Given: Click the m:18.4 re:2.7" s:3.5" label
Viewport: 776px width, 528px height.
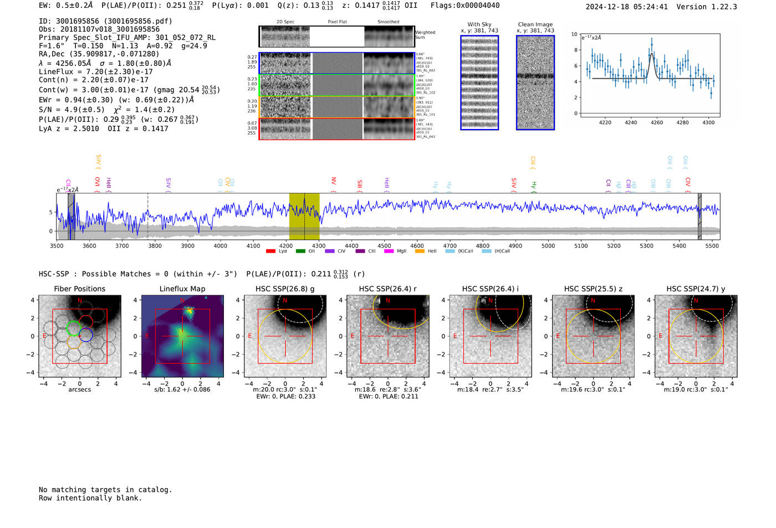Looking at the screenshot, I should (491, 389).
